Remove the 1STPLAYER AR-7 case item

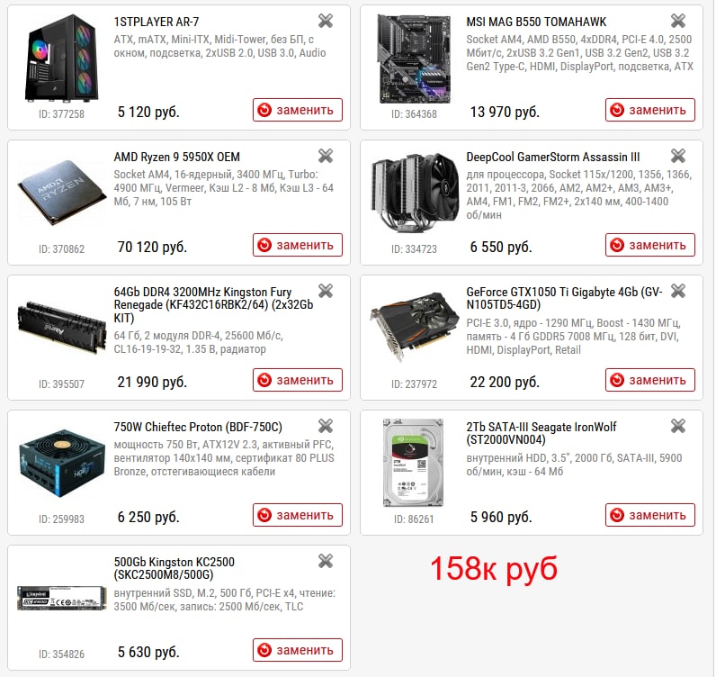(326, 21)
